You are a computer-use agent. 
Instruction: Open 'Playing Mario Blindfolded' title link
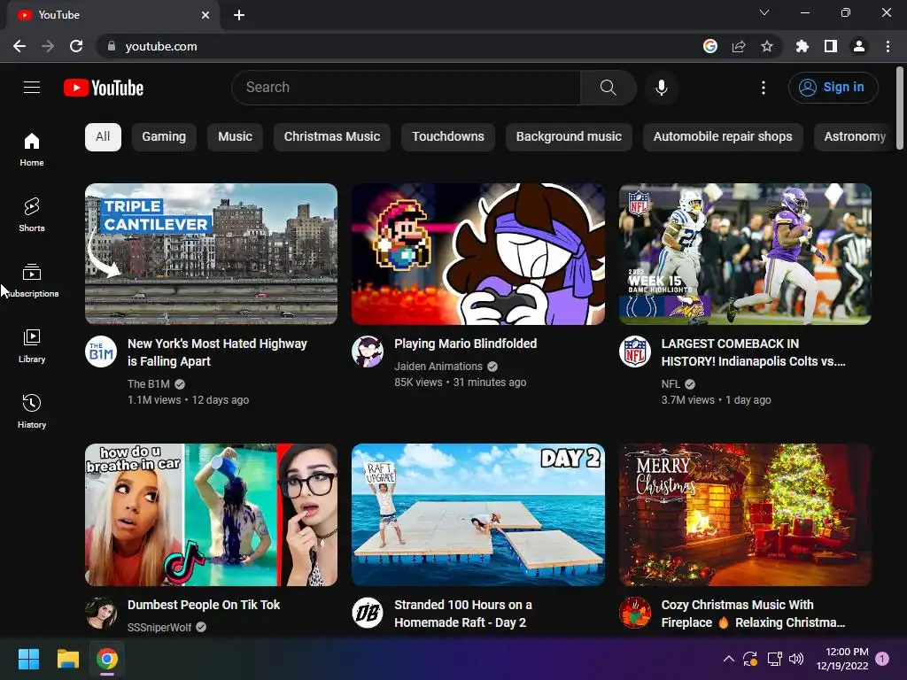pyautogui.click(x=466, y=344)
